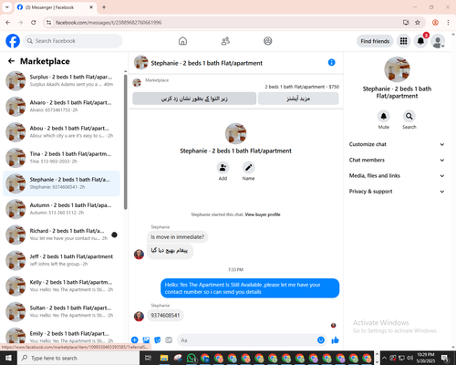456x365 pixels.
Task: Click the Search Facebook field
Action: click(x=73, y=41)
